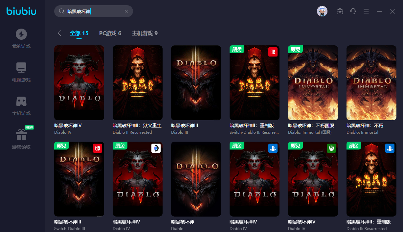
Task: Open customer support headset icon
Action: coord(353,11)
